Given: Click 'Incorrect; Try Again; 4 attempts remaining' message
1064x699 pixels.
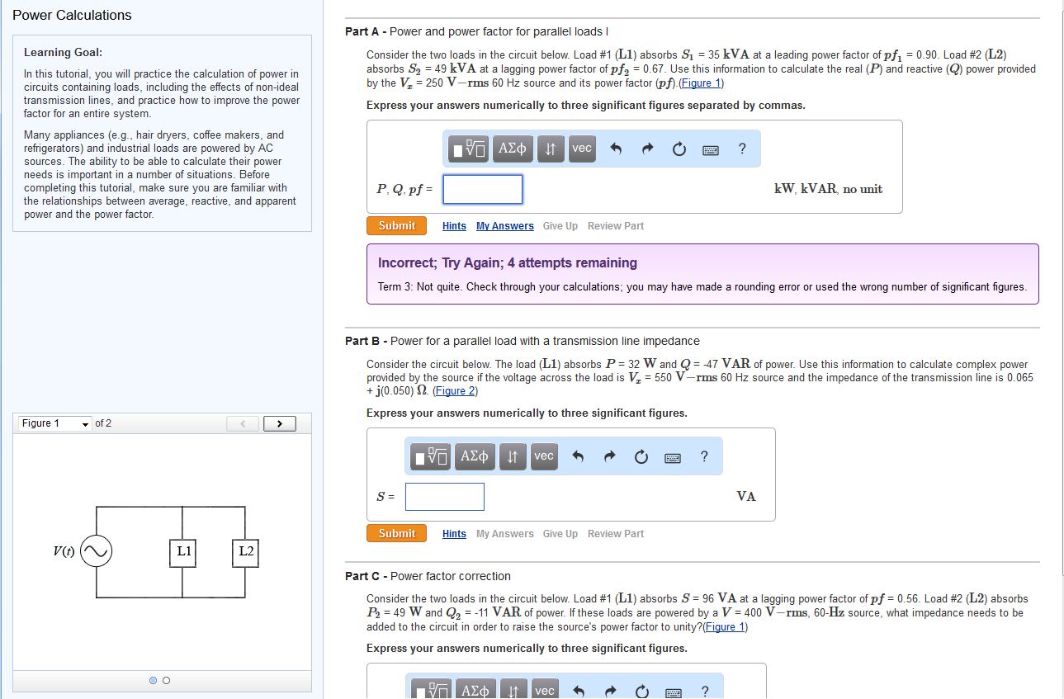Looking at the screenshot, I should pos(508,263).
